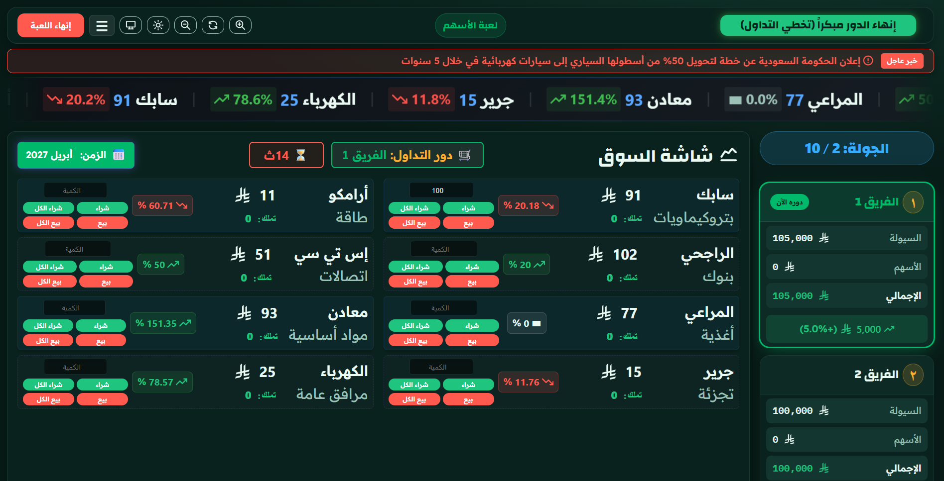
Task: Click the calendar icon beside الزمن
Action: point(119,155)
